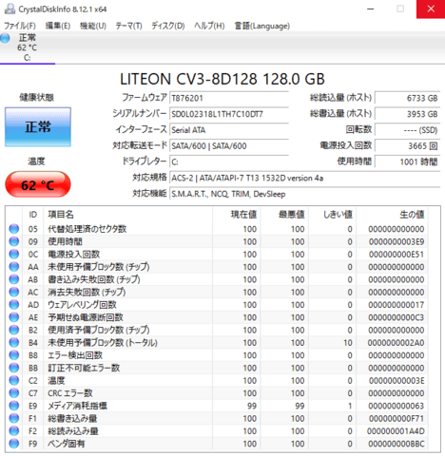Click status icon for attribute 0C
Image resolution: width=445 pixels, height=456 pixels.
pos(14,254)
